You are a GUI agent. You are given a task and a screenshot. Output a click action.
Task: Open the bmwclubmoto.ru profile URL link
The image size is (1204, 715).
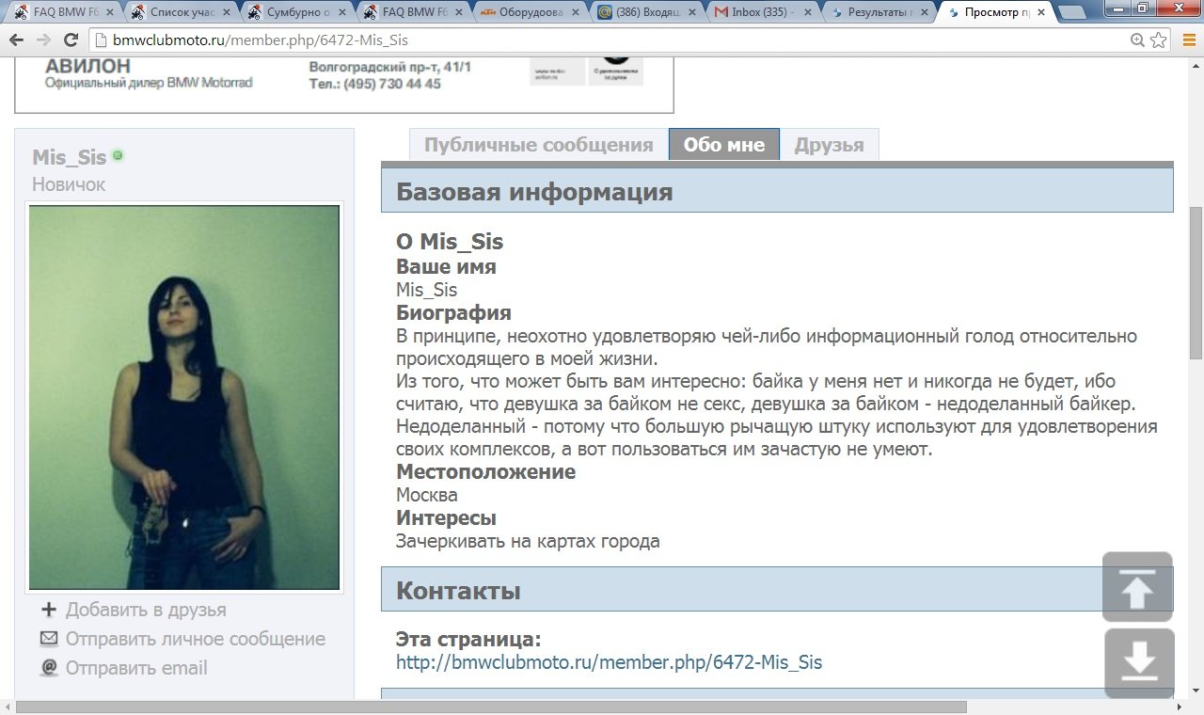[609, 662]
